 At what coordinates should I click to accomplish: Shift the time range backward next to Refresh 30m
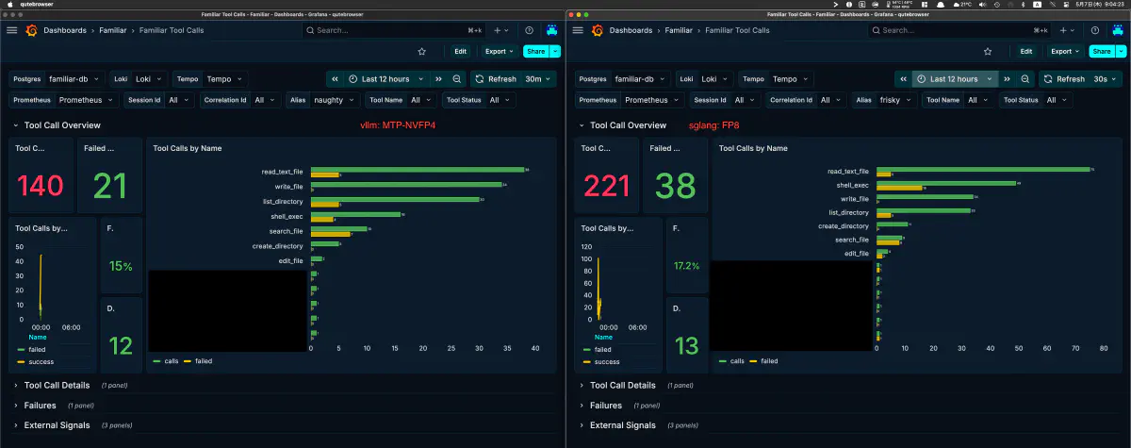335,79
